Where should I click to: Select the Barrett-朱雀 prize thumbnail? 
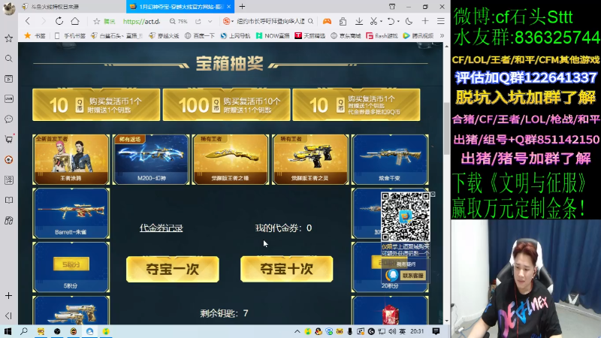pyautogui.click(x=71, y=213)
